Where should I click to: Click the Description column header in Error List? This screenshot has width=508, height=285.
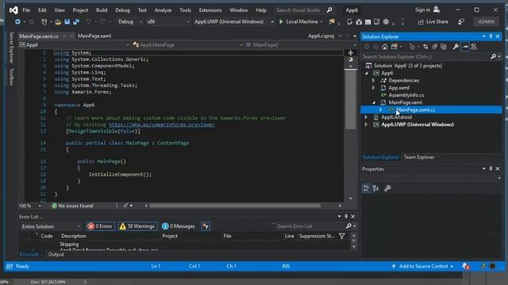74,236
